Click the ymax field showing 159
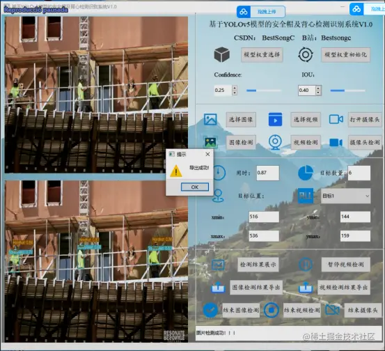The height and width of the screenshot is (351, 385). (355, 236)
